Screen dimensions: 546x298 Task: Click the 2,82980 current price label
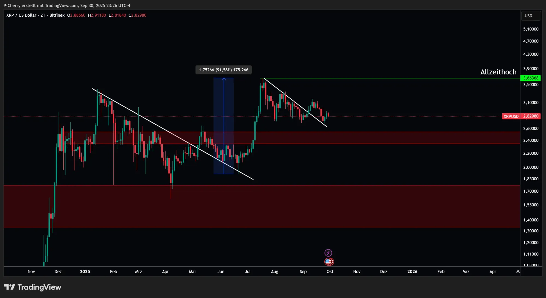tap(531, 116)
